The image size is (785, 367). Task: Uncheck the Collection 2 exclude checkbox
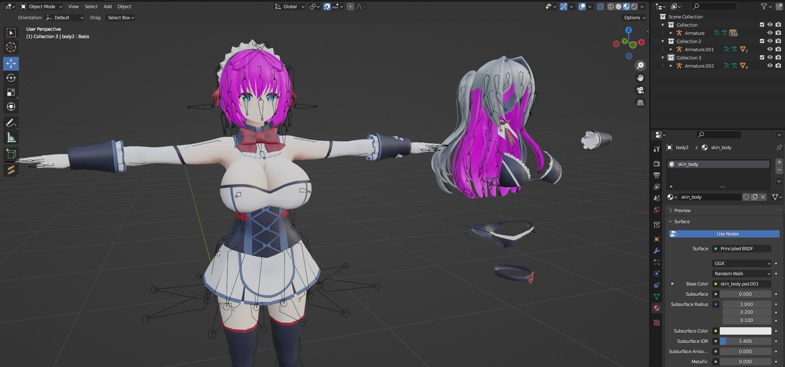pyautogui.click(x=762, y=41)
